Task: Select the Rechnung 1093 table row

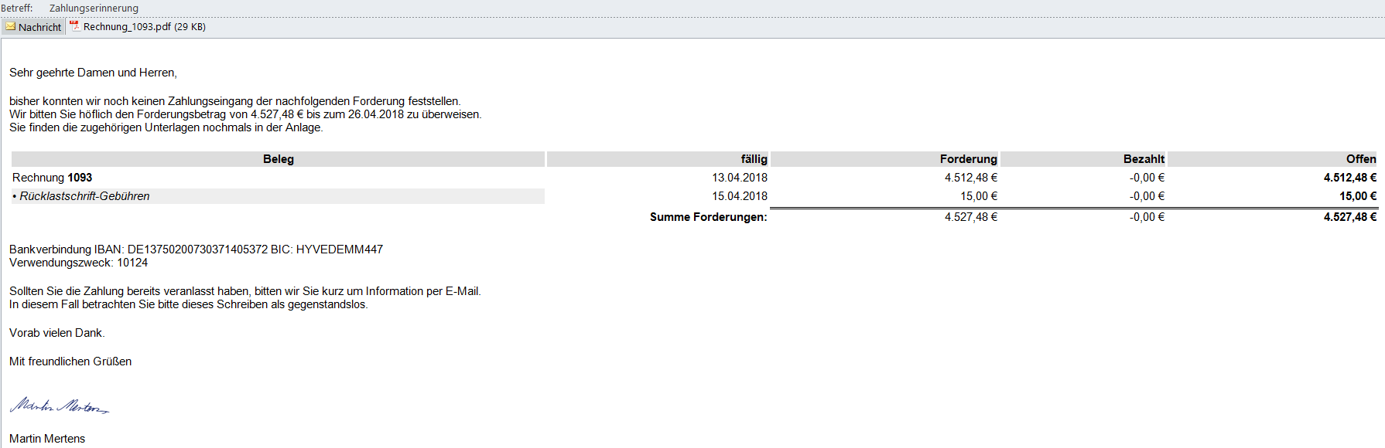Action: [53, 178]
